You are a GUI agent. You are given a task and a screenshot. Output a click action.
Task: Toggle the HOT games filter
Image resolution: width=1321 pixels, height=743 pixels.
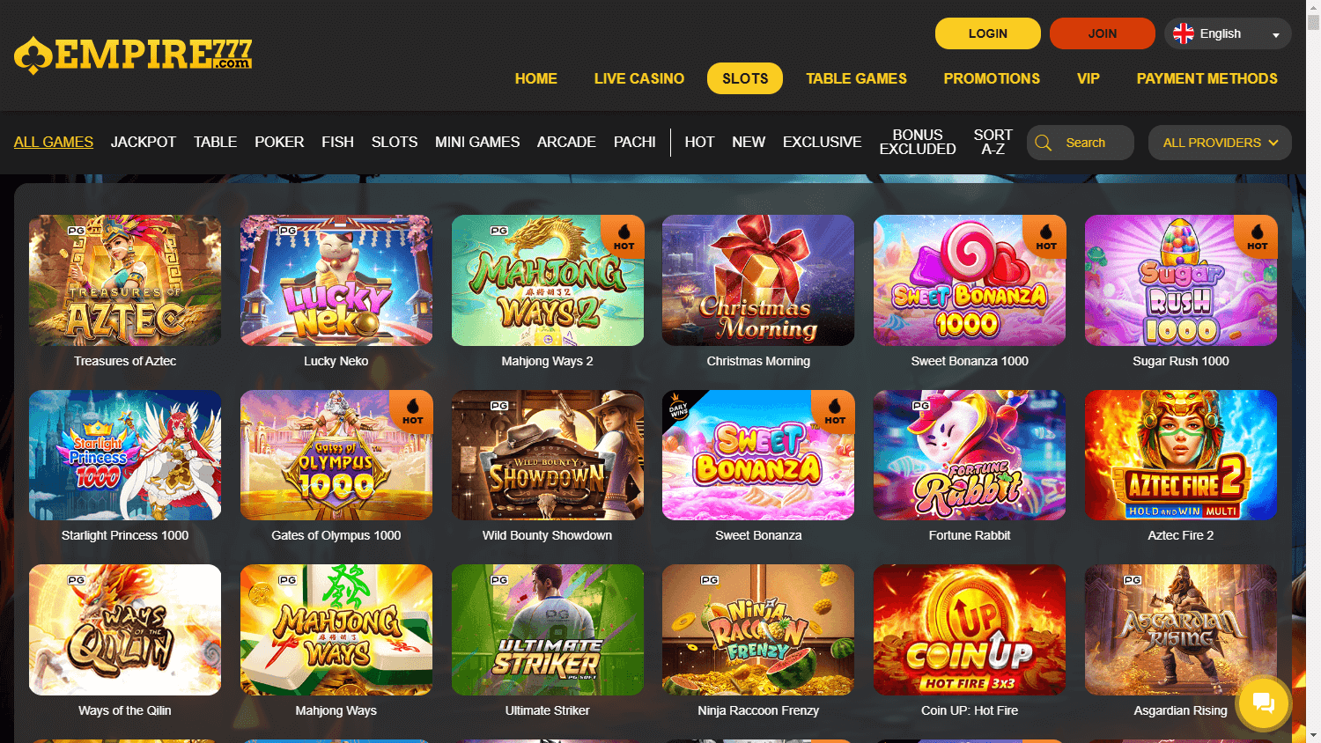point(699,142)
